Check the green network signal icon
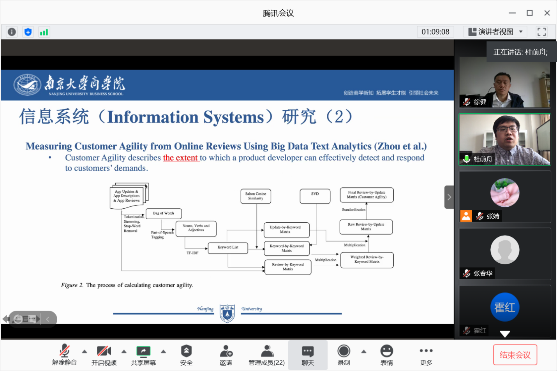Image resolution: width=557 pixels, height=371 pixels. point(44,32)
